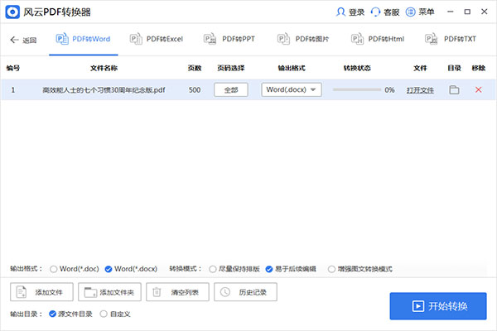Set output directory to 源文件目录
Screen dimensions: 497x331
(53, 314)
